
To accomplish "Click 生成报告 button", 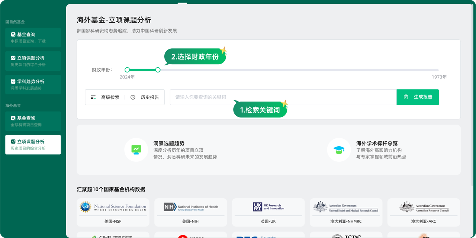I will pos(418,97).
